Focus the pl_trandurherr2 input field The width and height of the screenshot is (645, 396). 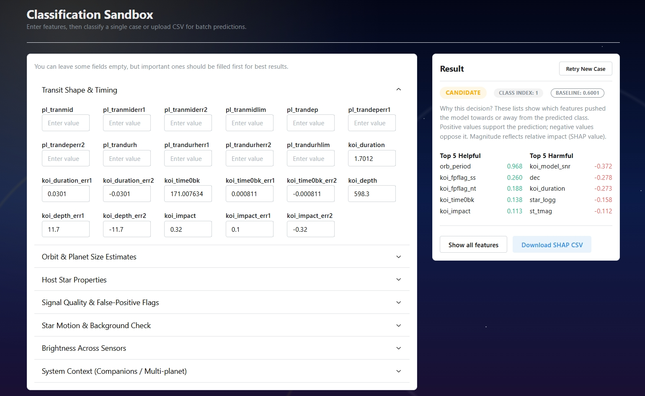(x=250, y=158)
